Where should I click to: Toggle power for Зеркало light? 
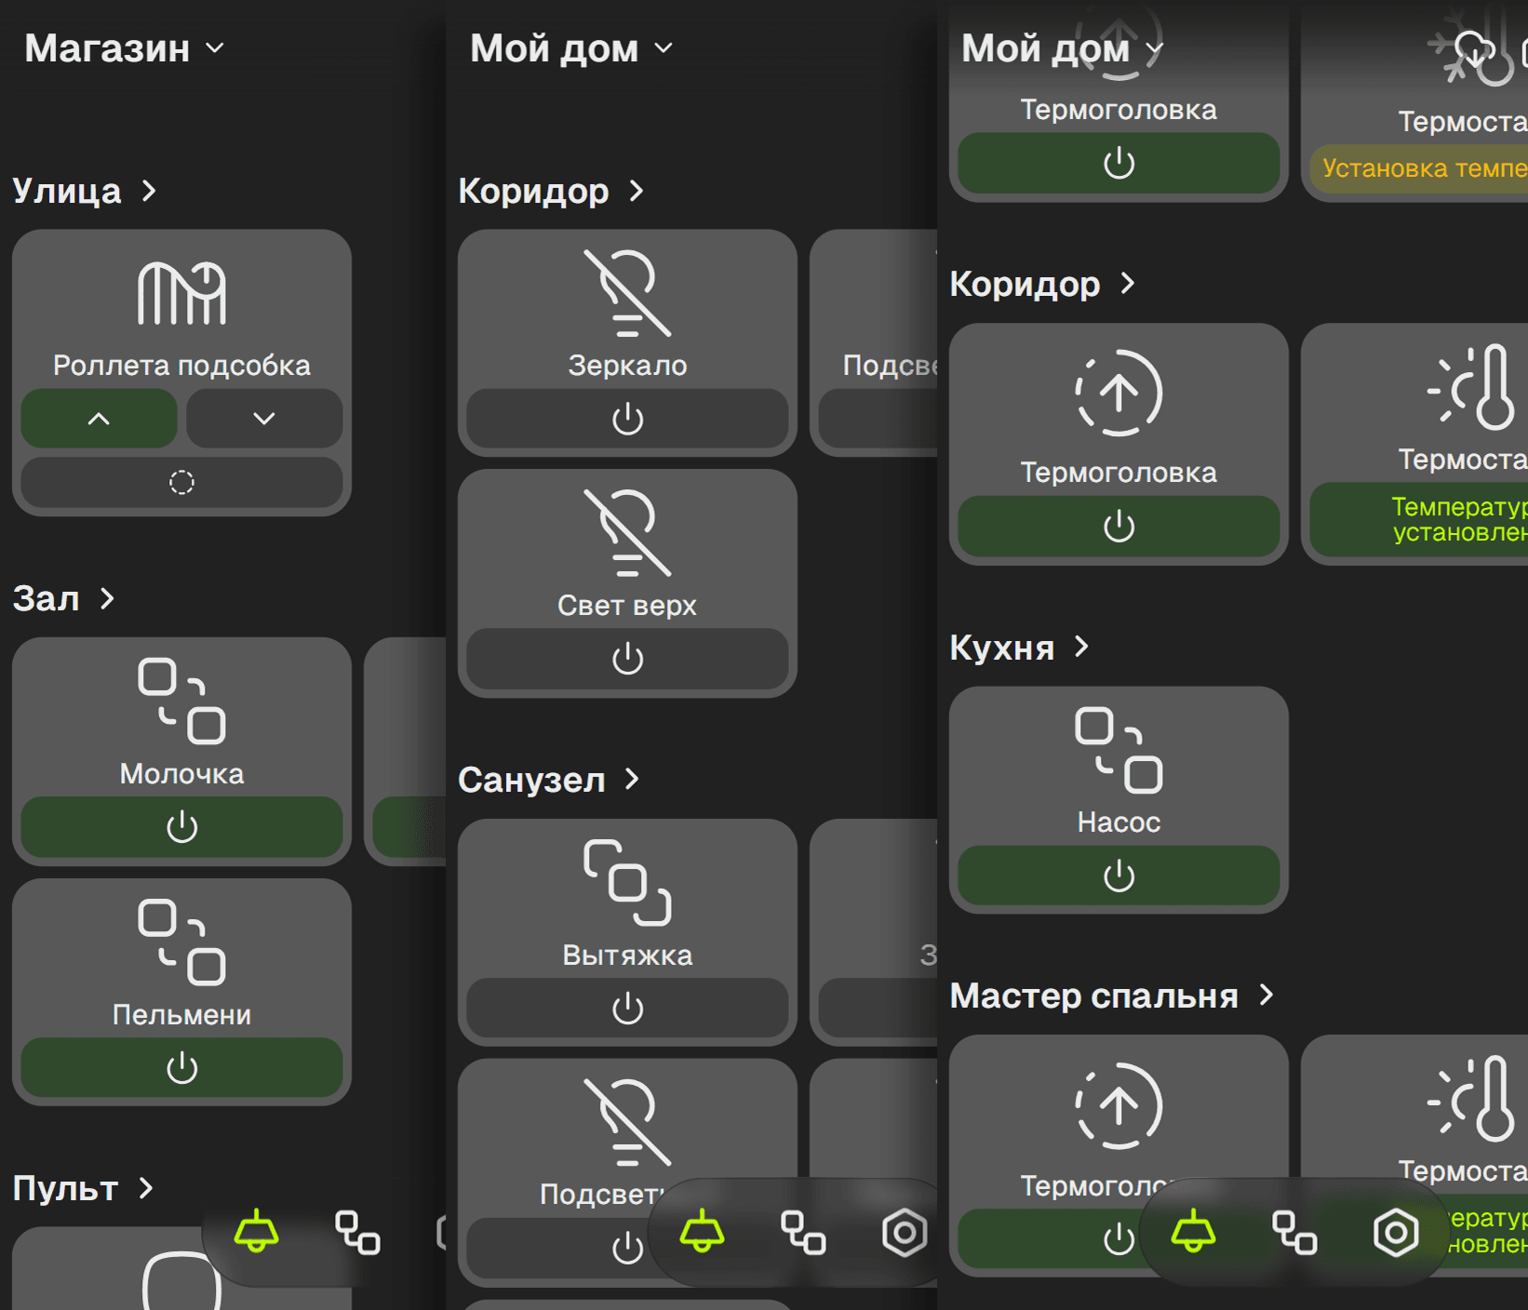click(x=627, y=419)
